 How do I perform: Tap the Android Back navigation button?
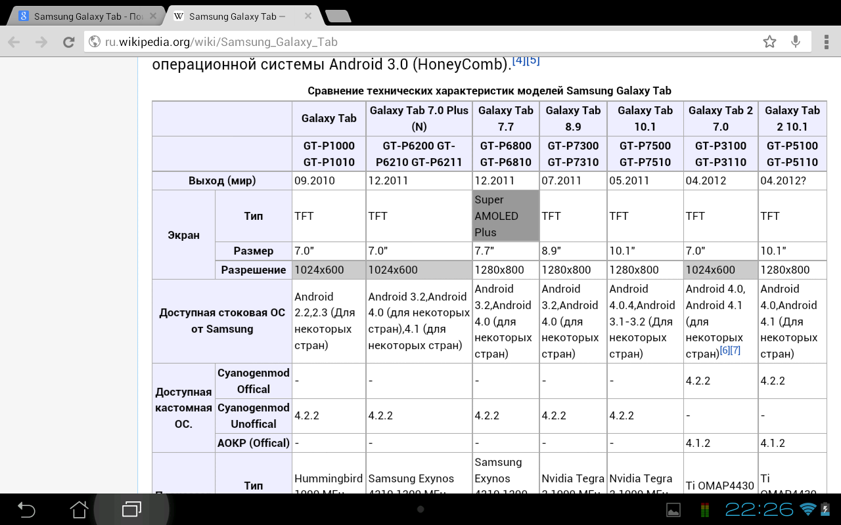tap(26, 509)
